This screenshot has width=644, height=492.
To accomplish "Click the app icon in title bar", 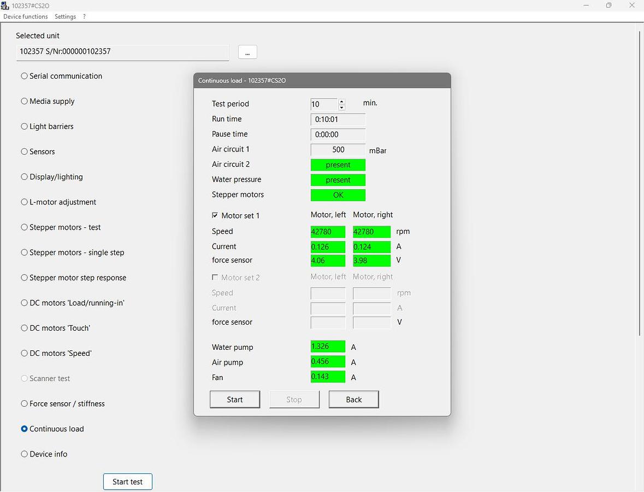I will (x=5, y=5).
